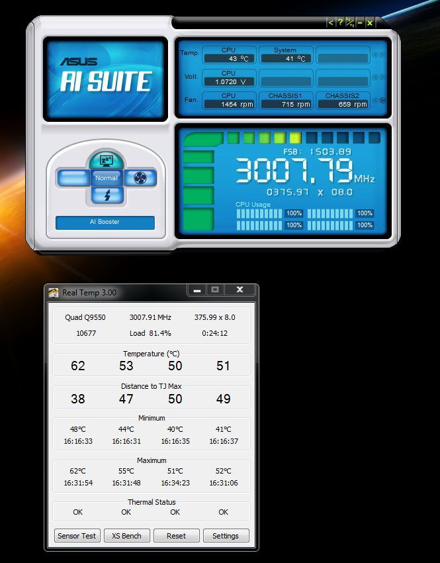Click the blank left mode button in AI Suite

click(x=73, y=178)
